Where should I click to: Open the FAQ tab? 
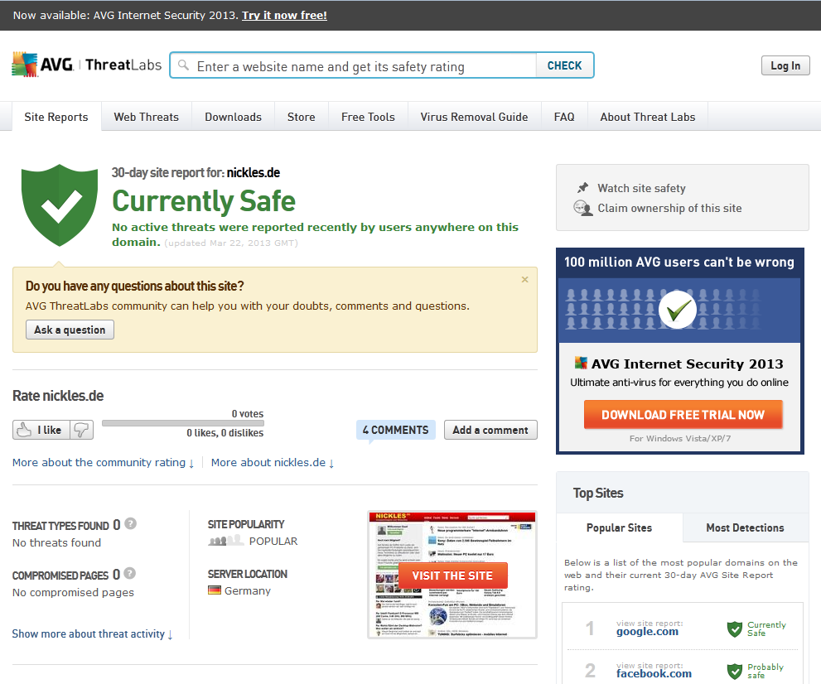click(564, 117)
